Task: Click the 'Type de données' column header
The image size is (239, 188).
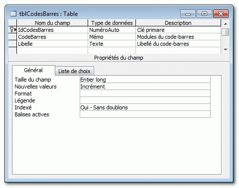Action: (x=112, y=23)
